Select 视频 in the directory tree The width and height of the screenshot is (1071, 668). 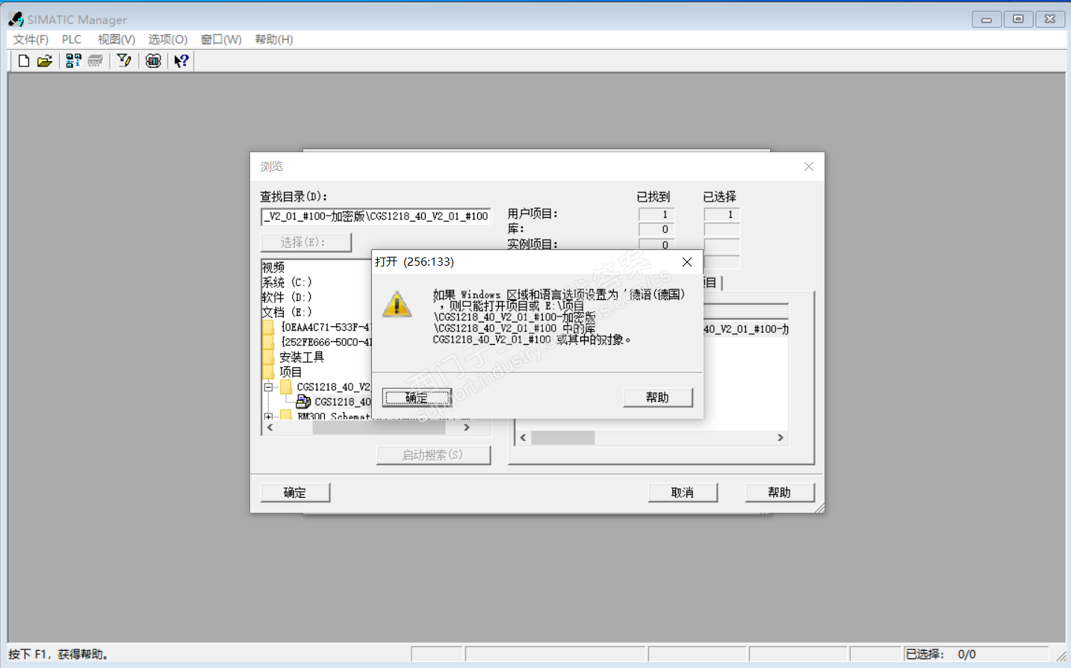pos(273,267)
